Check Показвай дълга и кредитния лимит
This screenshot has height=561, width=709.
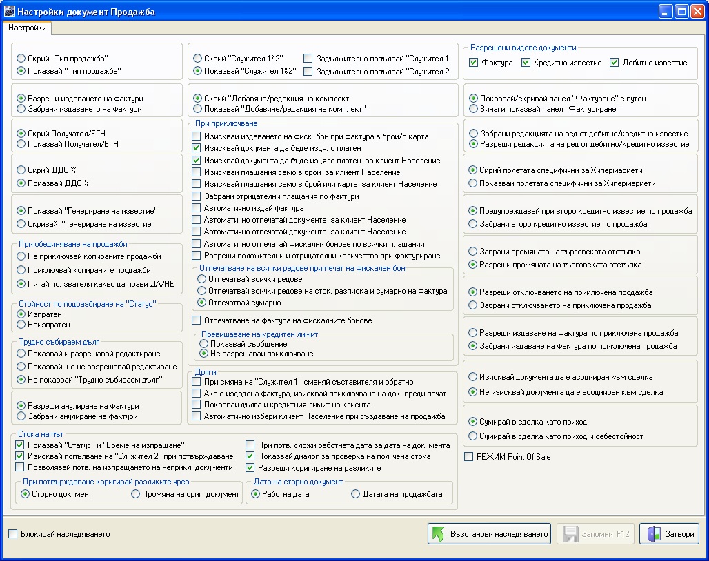pos(197,405)
